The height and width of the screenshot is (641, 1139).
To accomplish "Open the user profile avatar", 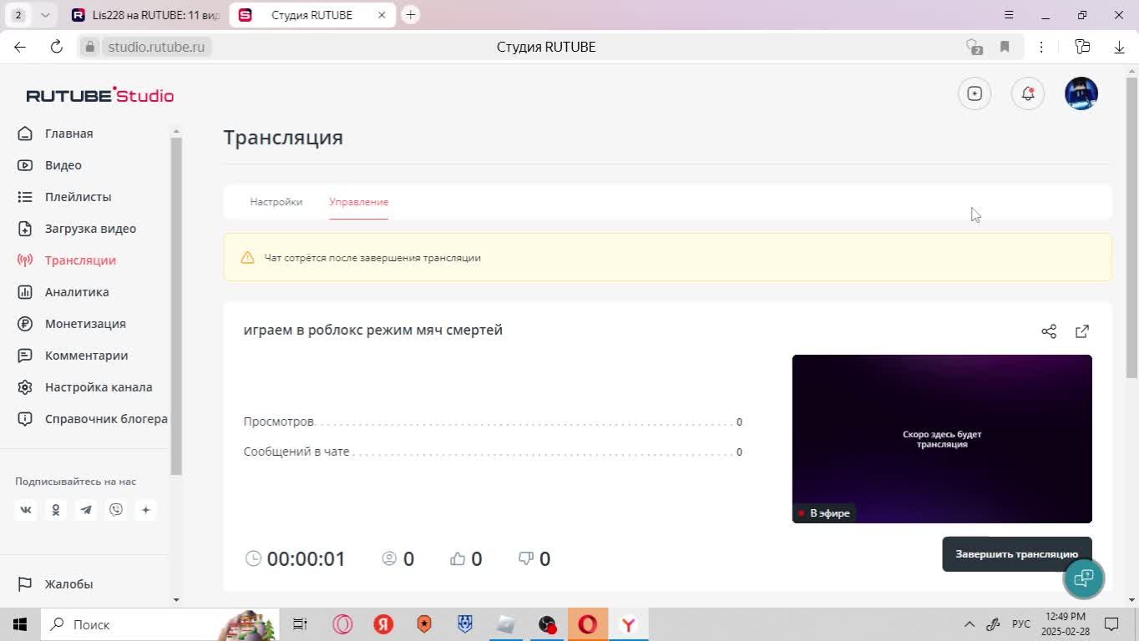I will (x=1081, y=93).
